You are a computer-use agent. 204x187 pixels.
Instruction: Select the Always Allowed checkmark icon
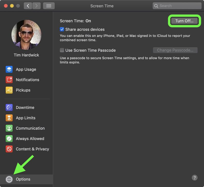pyautogui.click(x=9, y=139)
